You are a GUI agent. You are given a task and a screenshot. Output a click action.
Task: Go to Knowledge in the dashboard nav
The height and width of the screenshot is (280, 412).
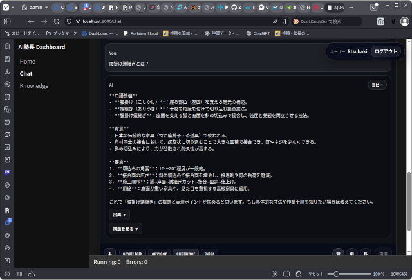point(34,85)
